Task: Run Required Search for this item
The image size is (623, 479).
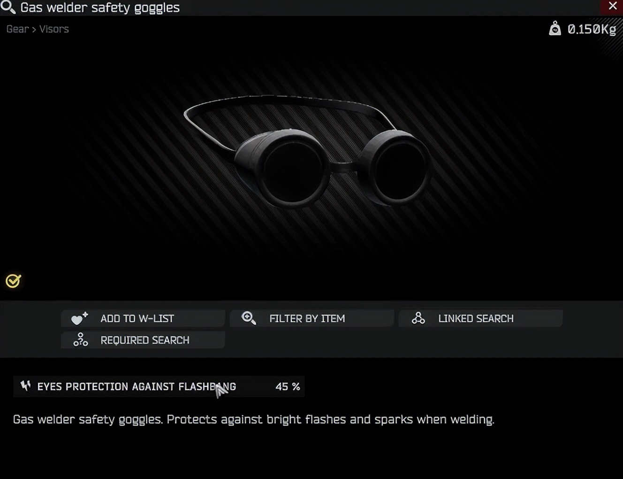Action: pyautogui.click(x=143, y=340)
